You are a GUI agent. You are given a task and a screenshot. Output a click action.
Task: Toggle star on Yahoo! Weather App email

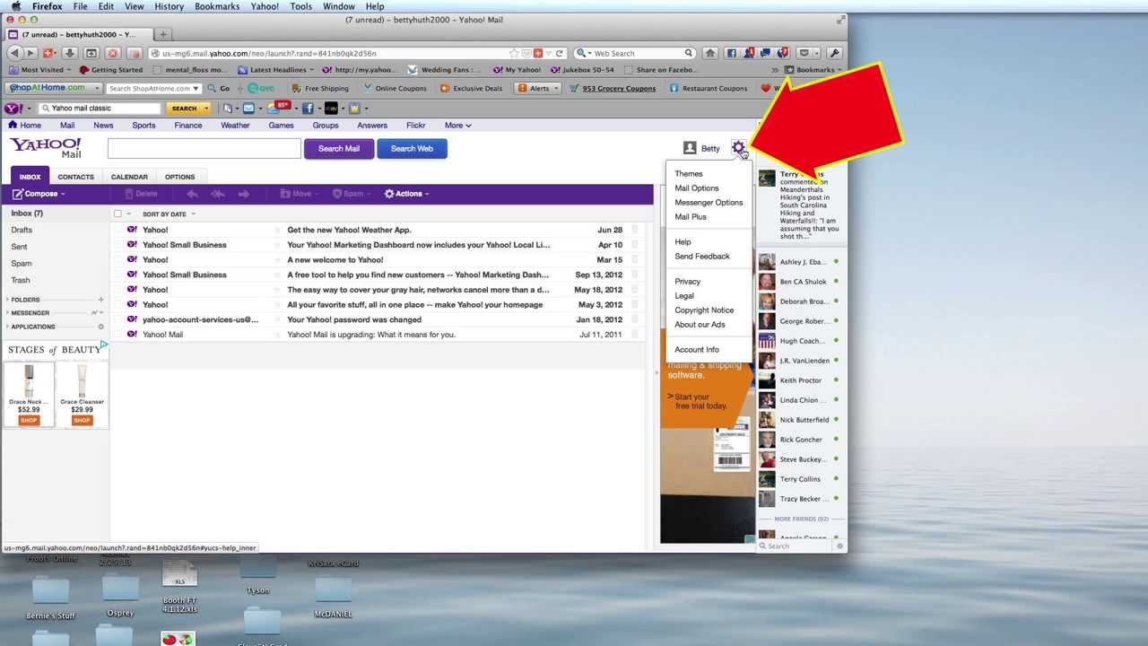coord(277,230)
